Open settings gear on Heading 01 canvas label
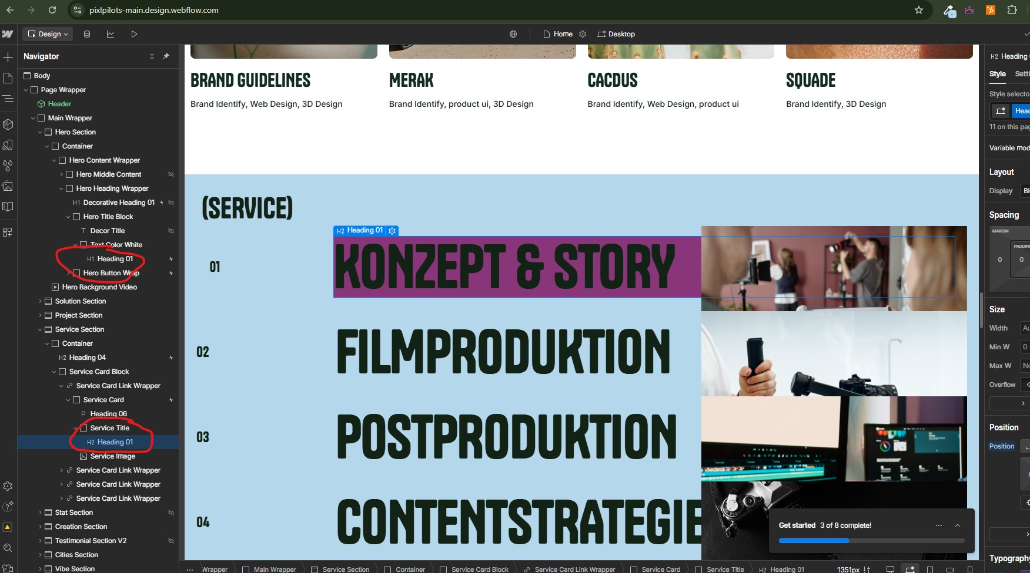Screen dimensions: 1030x573 point(392,231)
